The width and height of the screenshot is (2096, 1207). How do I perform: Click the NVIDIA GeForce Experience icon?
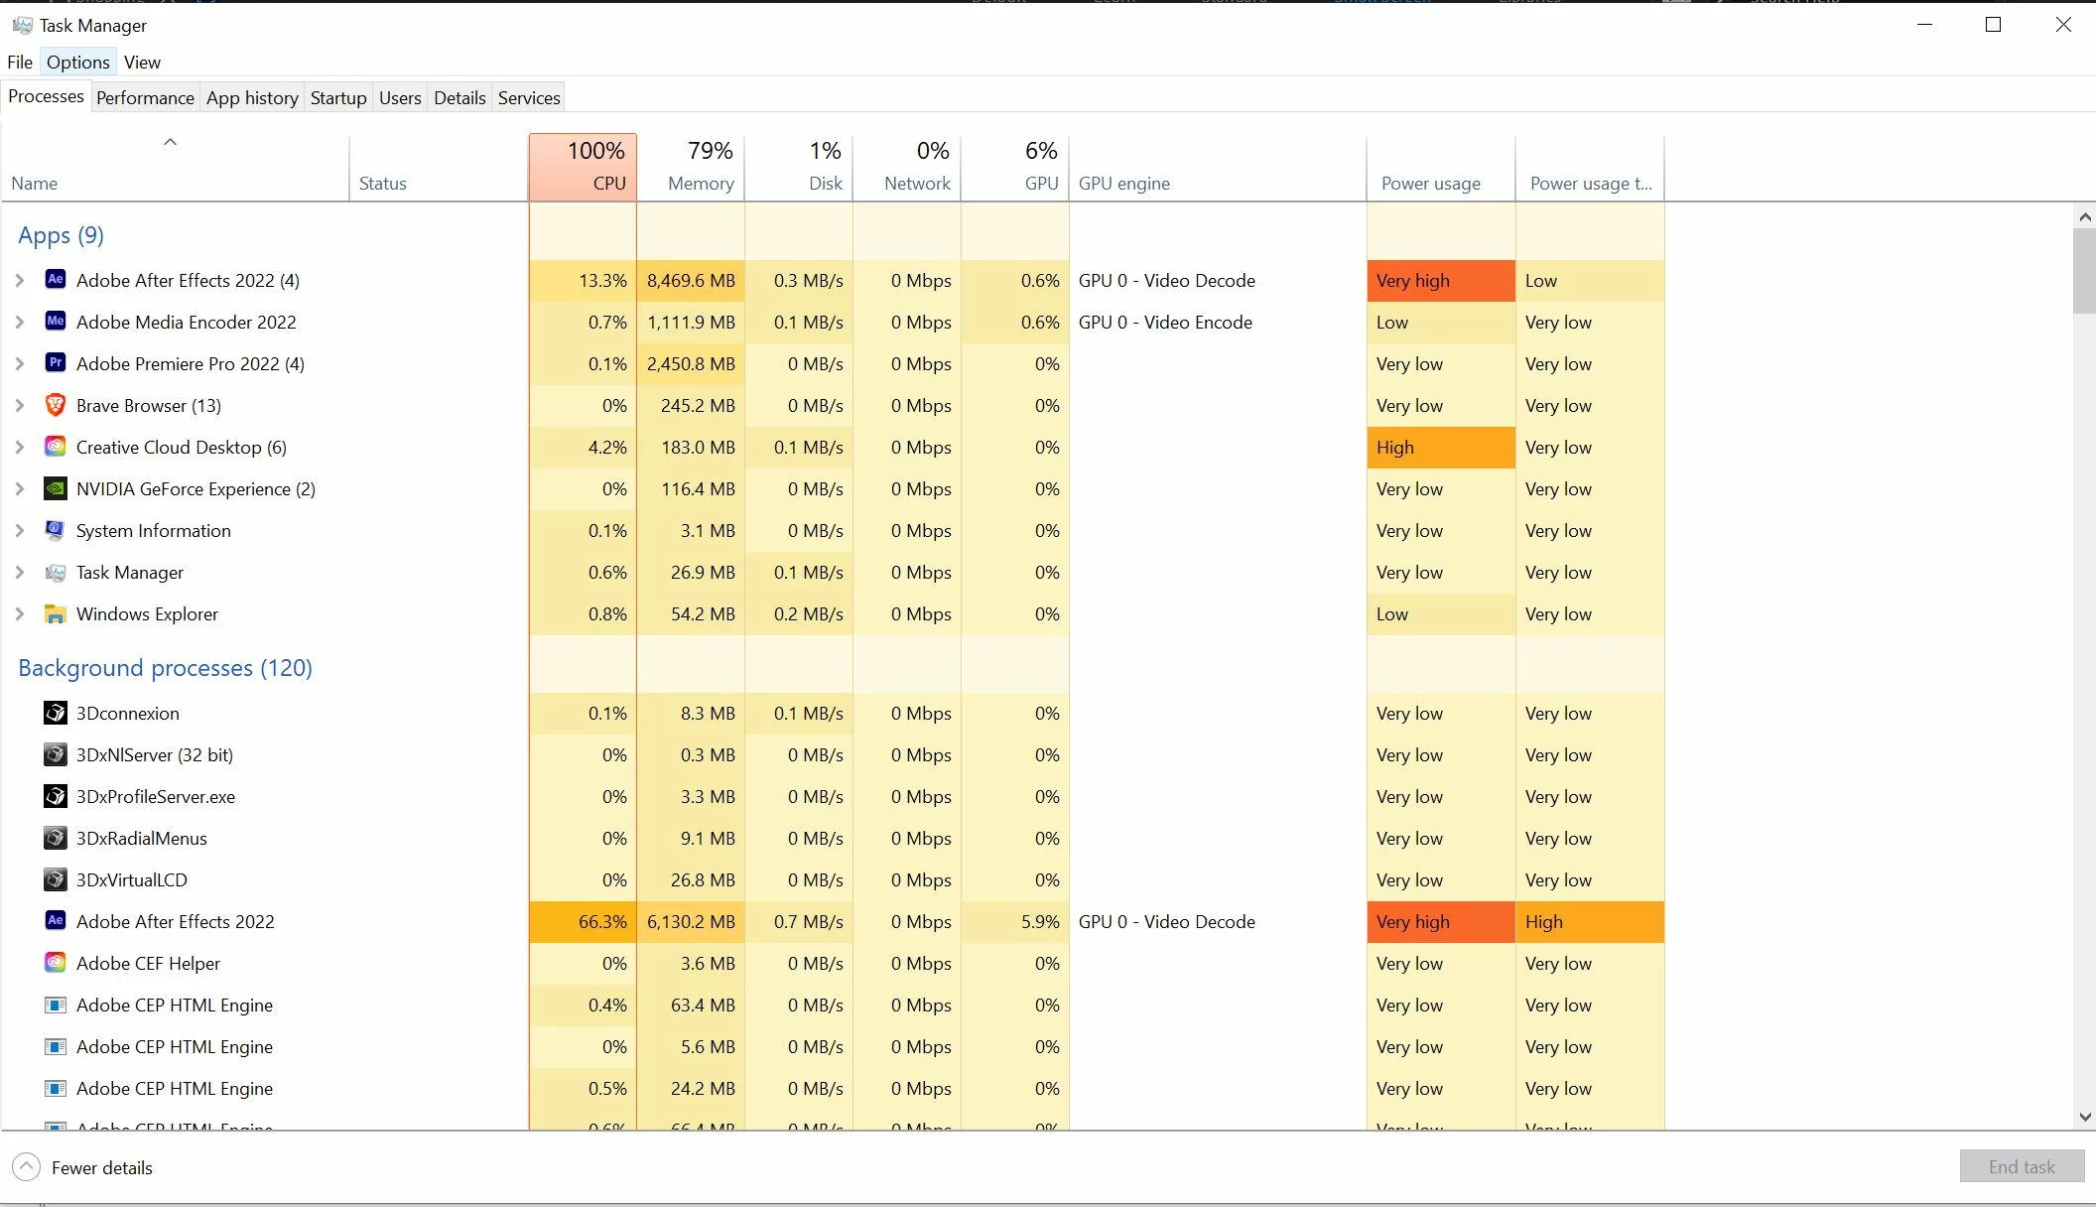(56, 488)
